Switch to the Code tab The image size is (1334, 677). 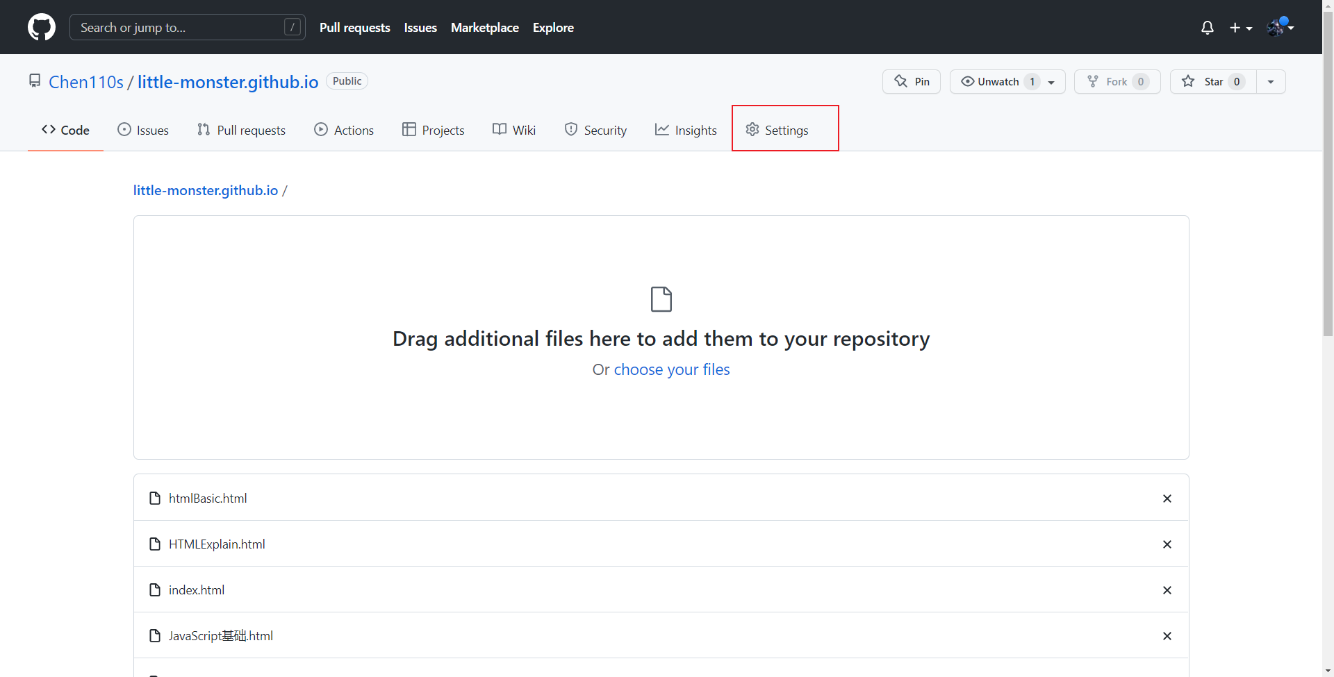(x=65, y=130)
